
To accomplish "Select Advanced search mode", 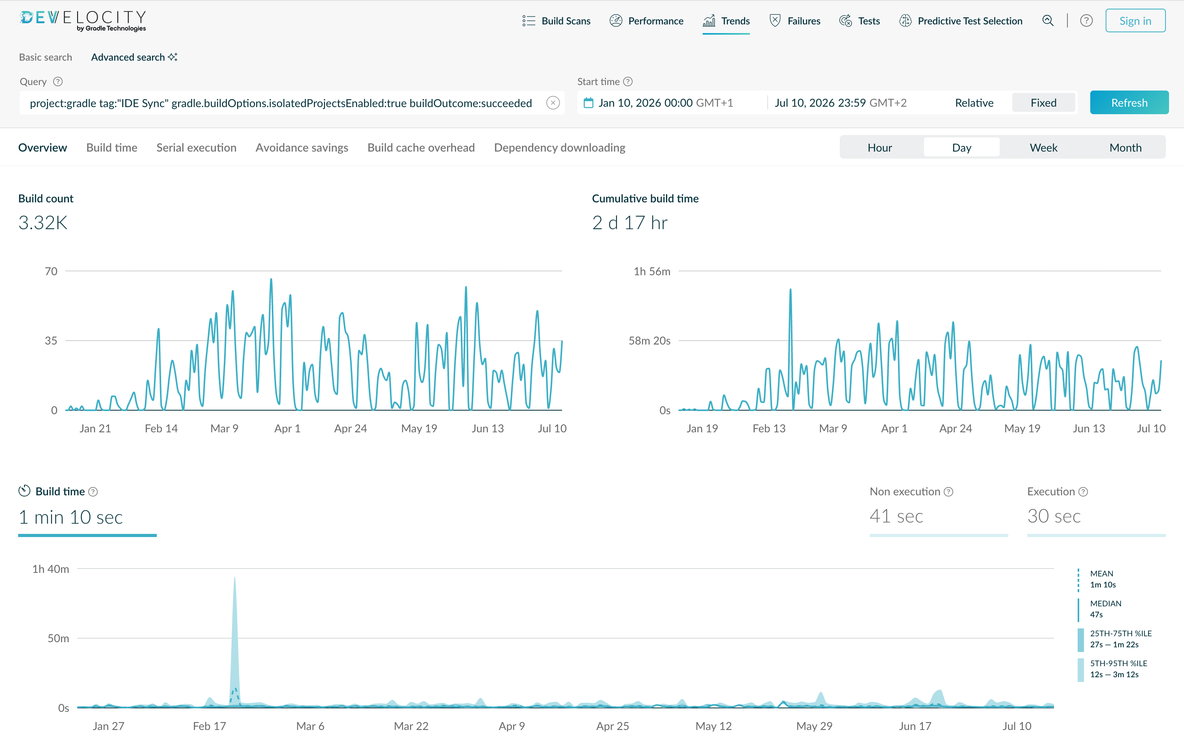I will 134,57.
